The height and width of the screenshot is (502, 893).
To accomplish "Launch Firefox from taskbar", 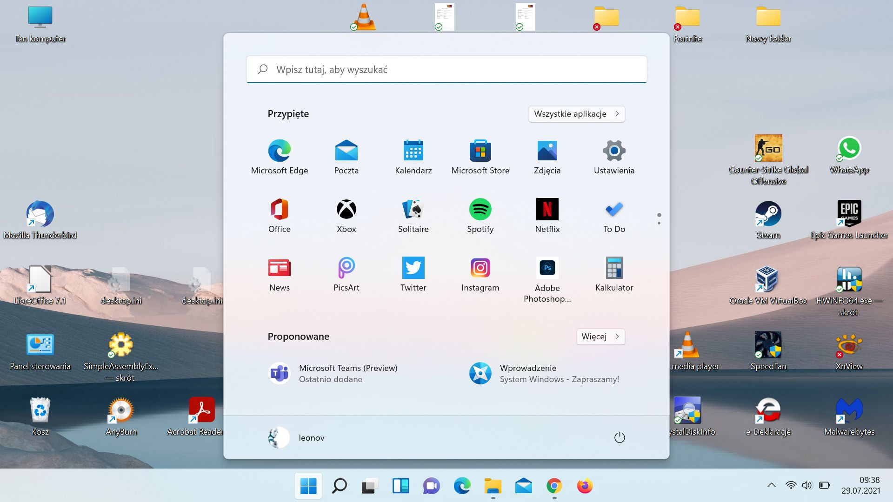I will click(585, 486).
